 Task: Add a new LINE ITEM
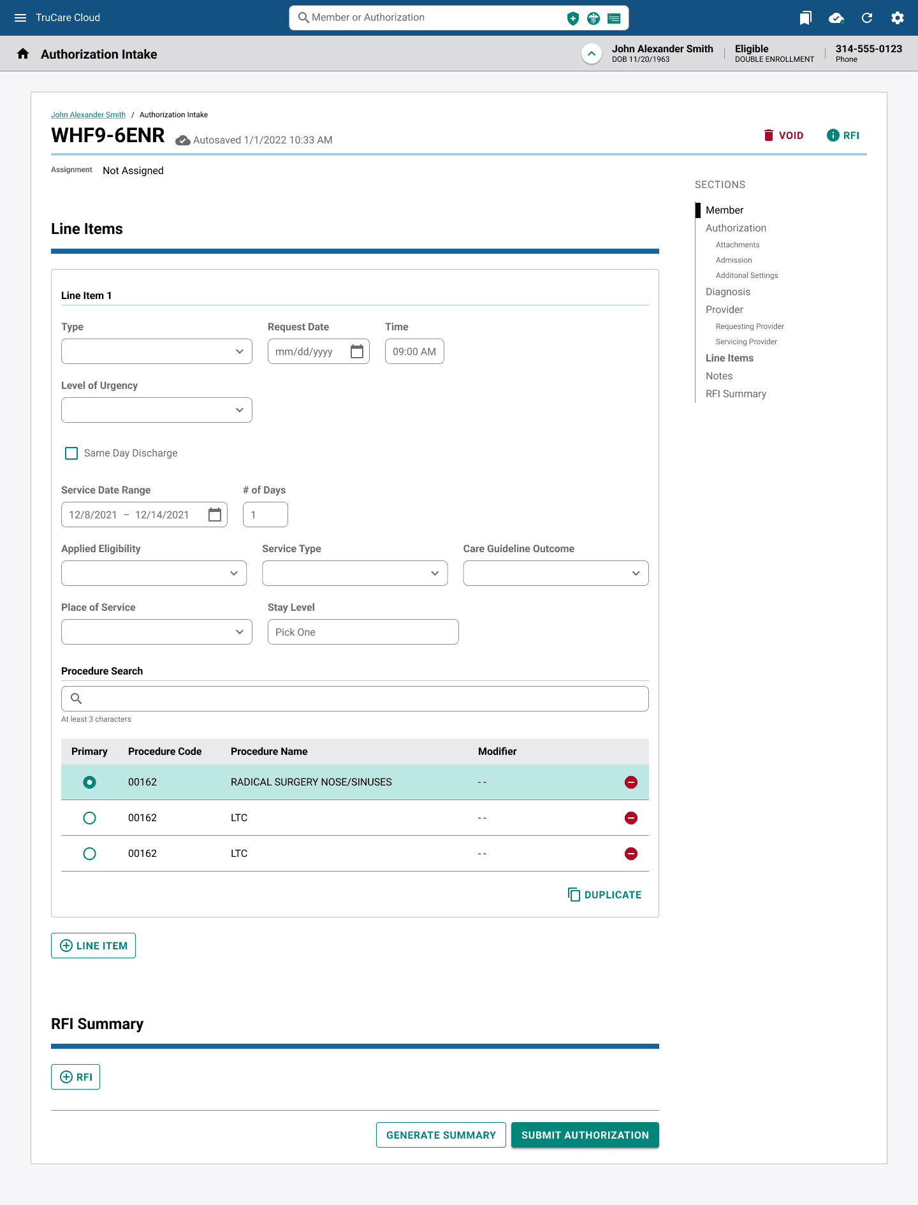click(93, 946)
